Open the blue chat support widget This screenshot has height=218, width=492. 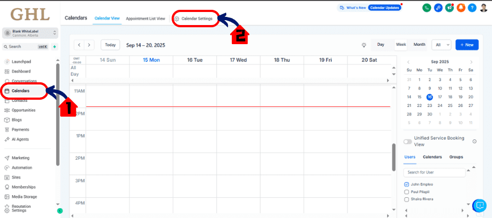[x=479, y=205]
